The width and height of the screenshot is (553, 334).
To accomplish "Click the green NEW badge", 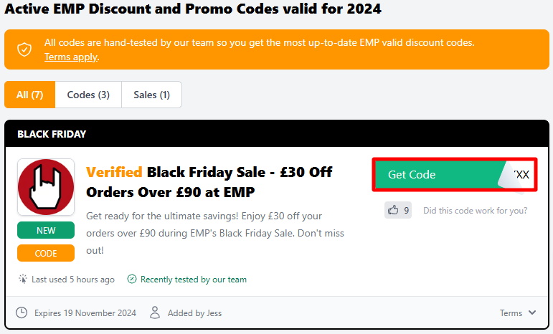I will (46, 230).
